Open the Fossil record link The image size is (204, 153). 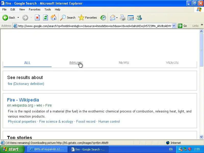[x=86, y=122]
